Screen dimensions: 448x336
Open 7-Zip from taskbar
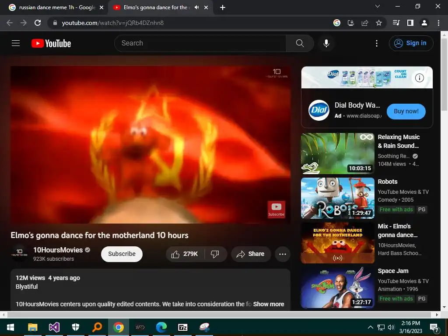click(x=182, y=327)
